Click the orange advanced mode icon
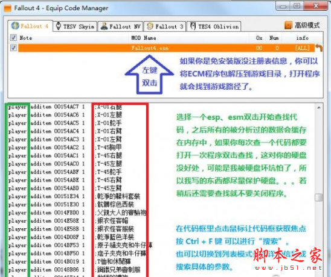The image size is (331, 277). 288,25
